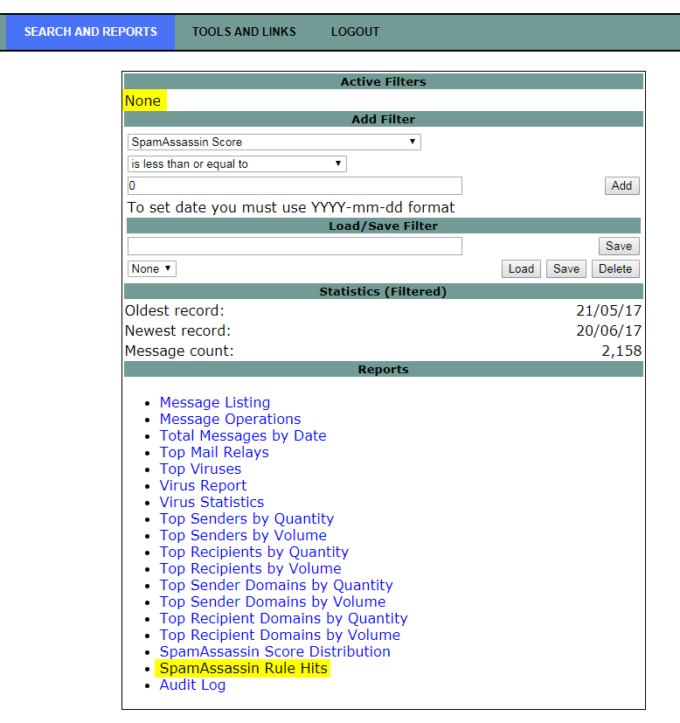This screenshot has height=723, width=680.
Task: Click the Reports section header
Action: click(383, 369)
